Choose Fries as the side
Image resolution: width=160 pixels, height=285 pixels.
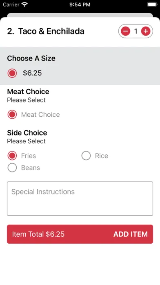click(12, 156)
